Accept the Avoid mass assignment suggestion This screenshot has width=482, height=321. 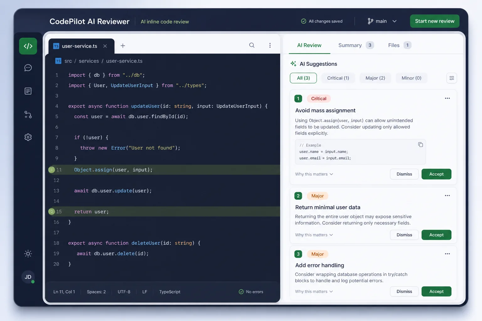[436, 174]
